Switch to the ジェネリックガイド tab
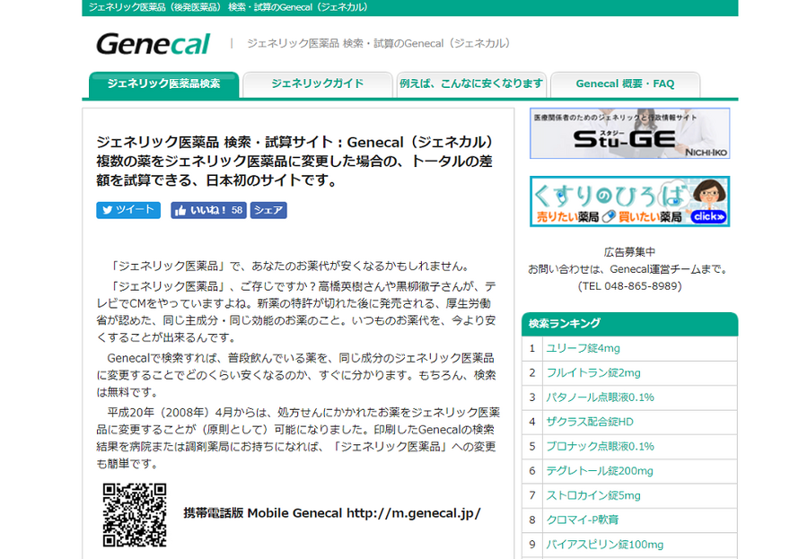Screen dimensions: 808x559 (318, 84)
